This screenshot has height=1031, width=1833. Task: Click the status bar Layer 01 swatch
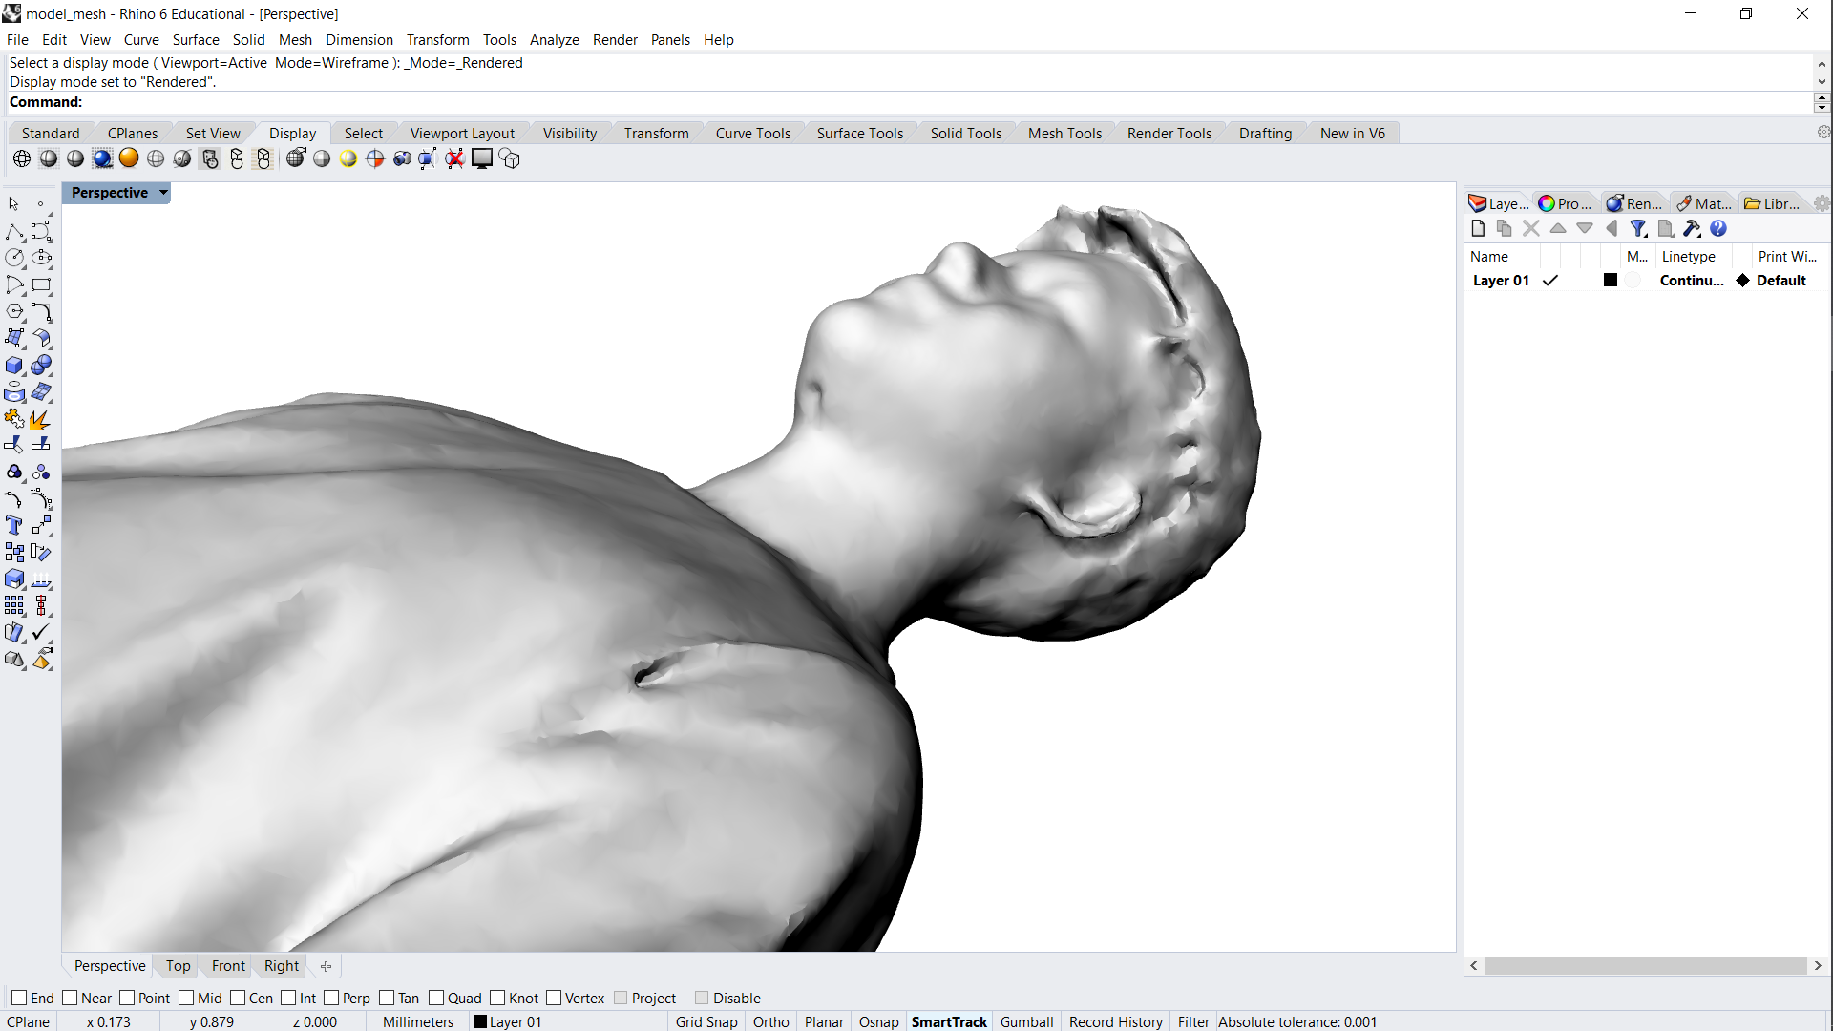[480, 1021]
